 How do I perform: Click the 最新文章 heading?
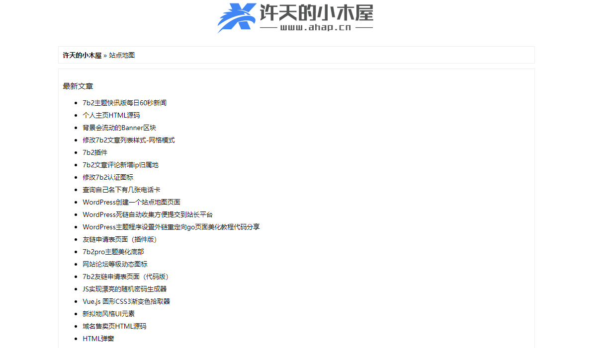coord(78,86)
